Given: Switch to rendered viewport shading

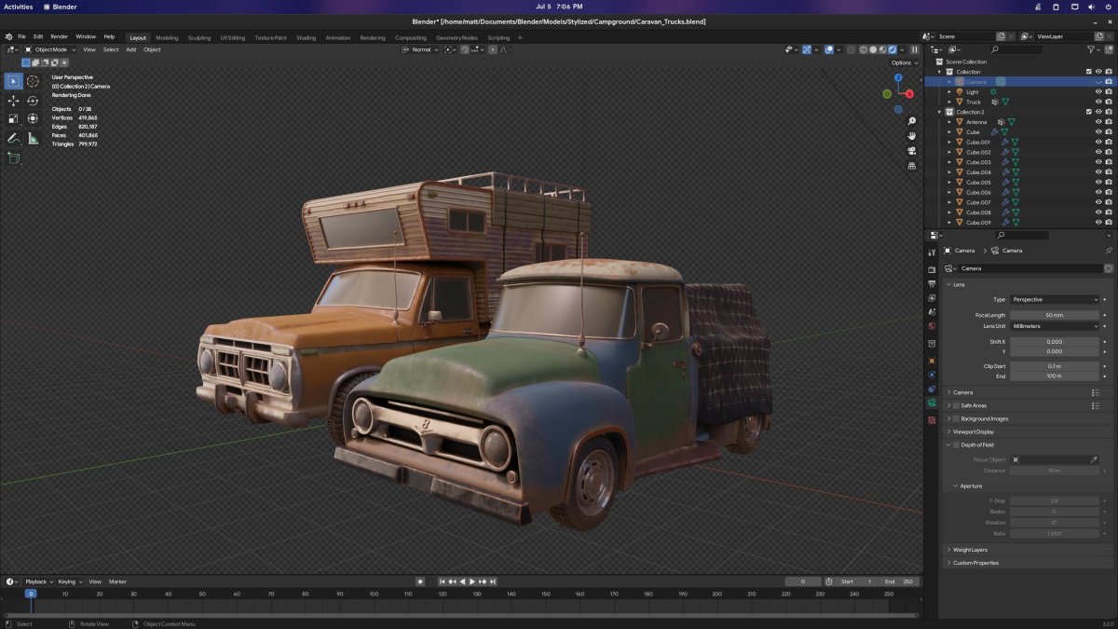Looking at the screenshot, I should (x=893, y=49).
